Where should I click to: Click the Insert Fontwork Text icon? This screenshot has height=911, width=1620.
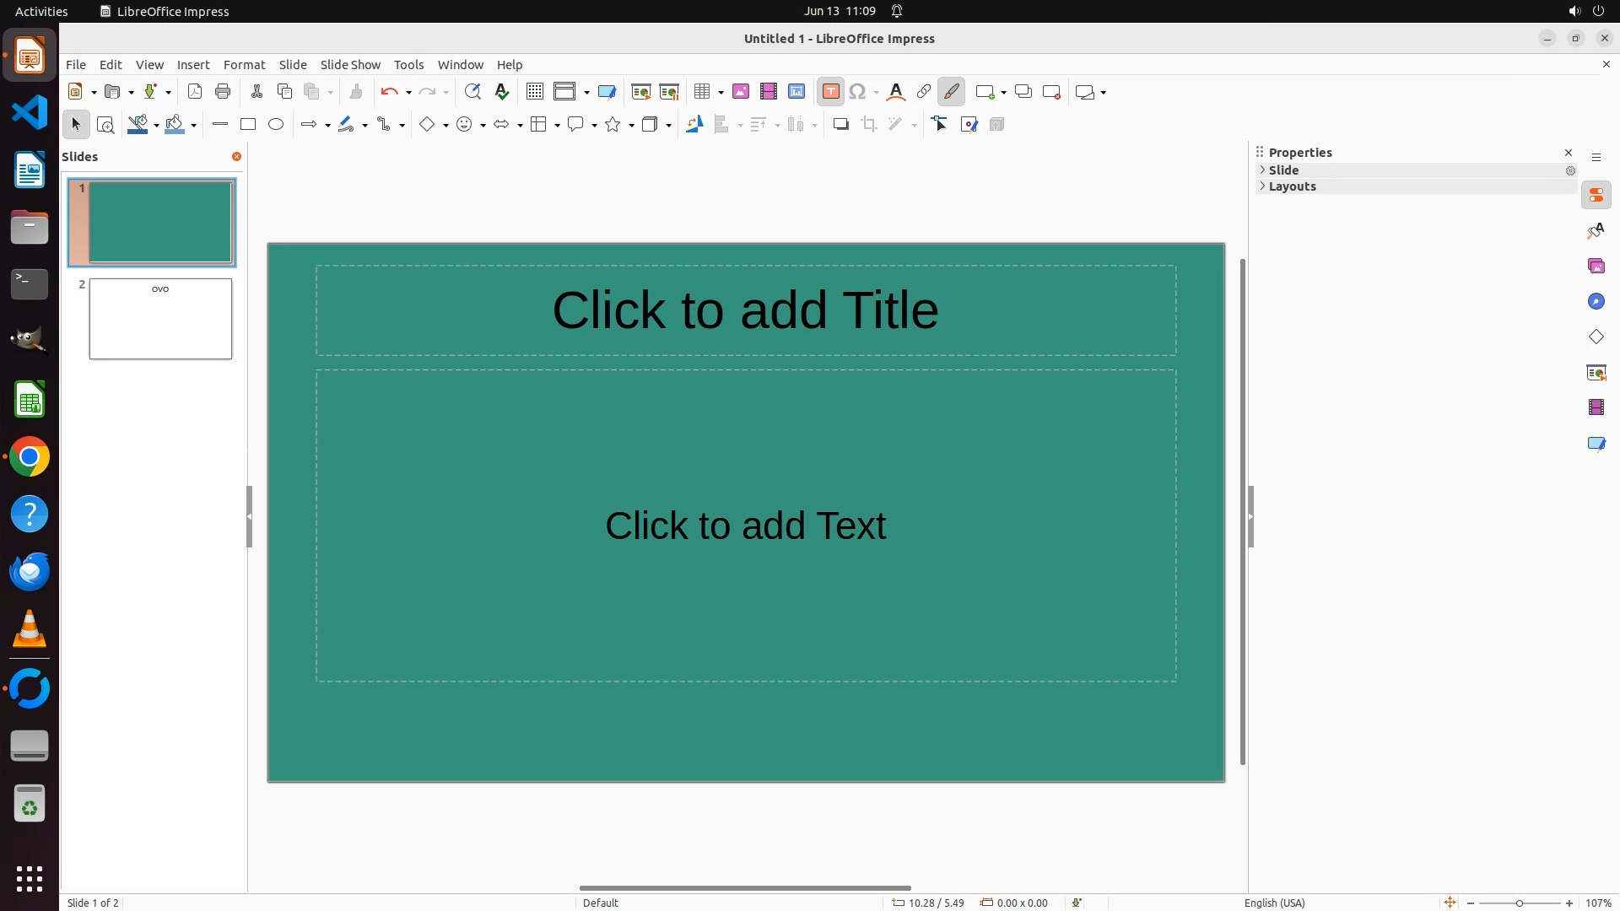point(896,92)
